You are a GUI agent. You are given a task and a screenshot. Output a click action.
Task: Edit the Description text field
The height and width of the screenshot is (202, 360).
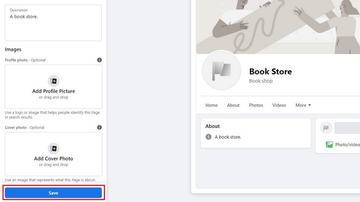click(53, 23)
